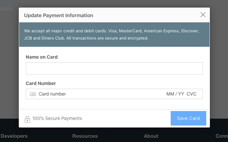228x142 pixels.
Task: Click the faded element behind overlay top-left
Action: pos(7,5)
